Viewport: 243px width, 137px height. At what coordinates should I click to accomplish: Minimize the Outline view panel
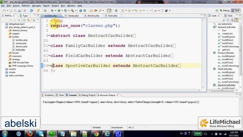coord(237,15)
